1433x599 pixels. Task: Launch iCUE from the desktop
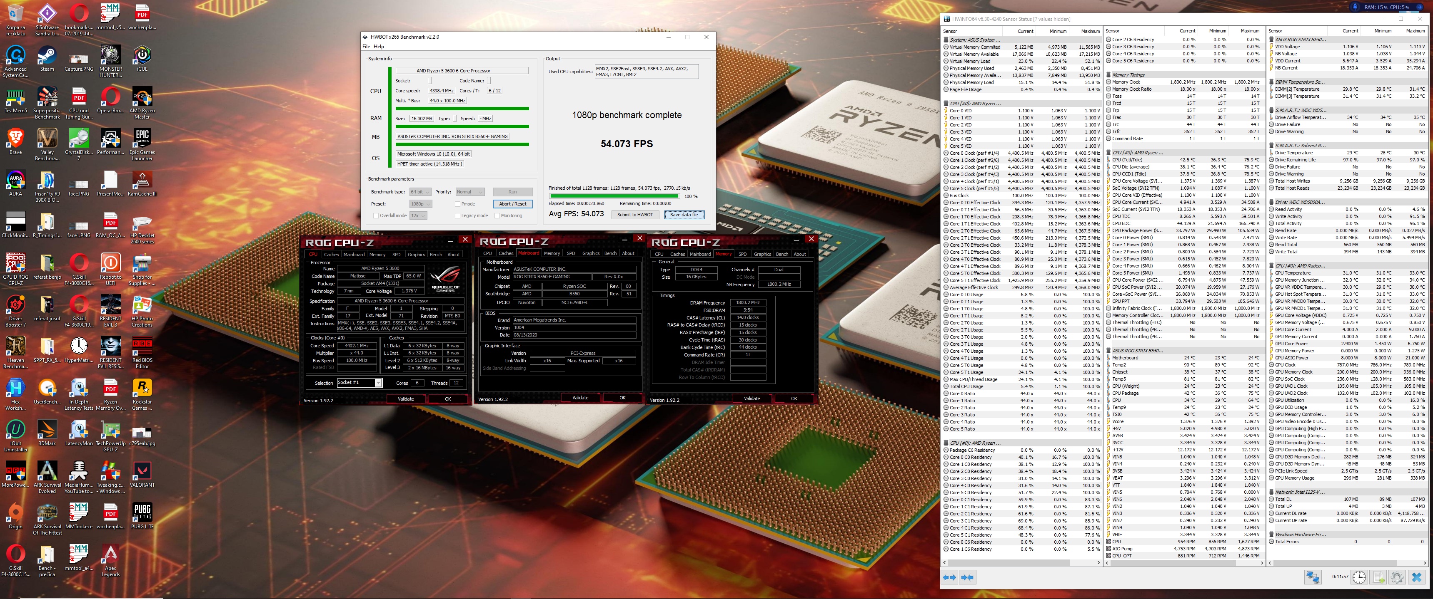142,59
